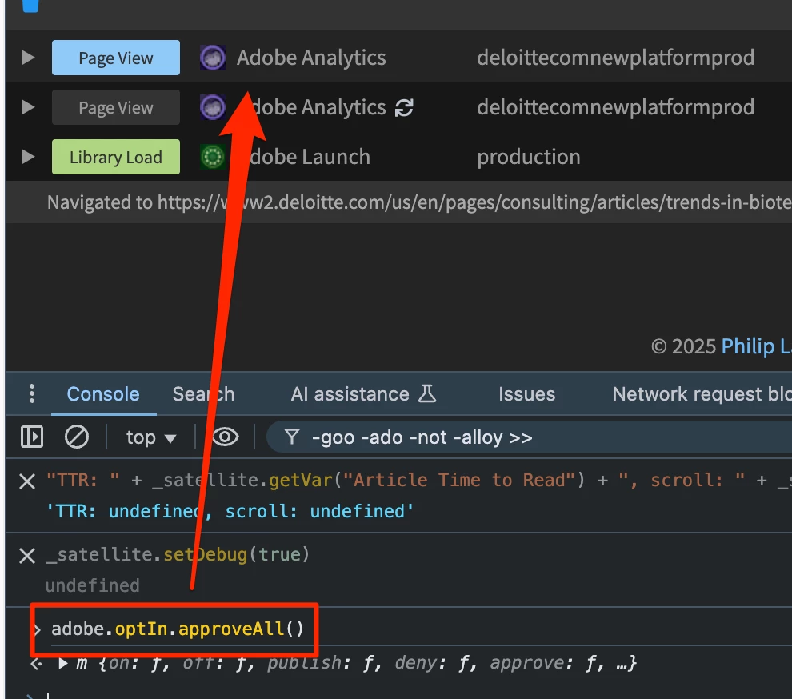Open the Philip L author link
Screen dimensions: 792x699
pyautogui.click(x=756, y=346)
